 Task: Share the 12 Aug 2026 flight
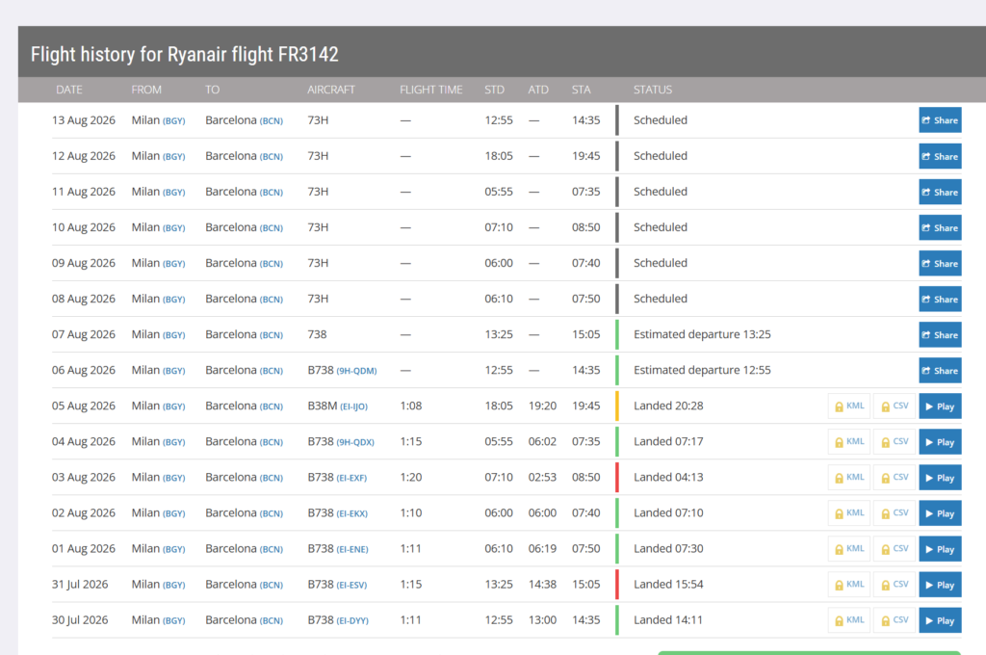940,156
